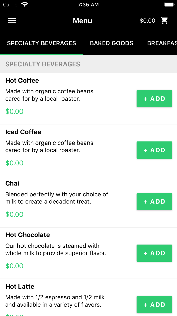Tap the Chai description text
This screenshot has height=316, width=177.
coord(57,198)
